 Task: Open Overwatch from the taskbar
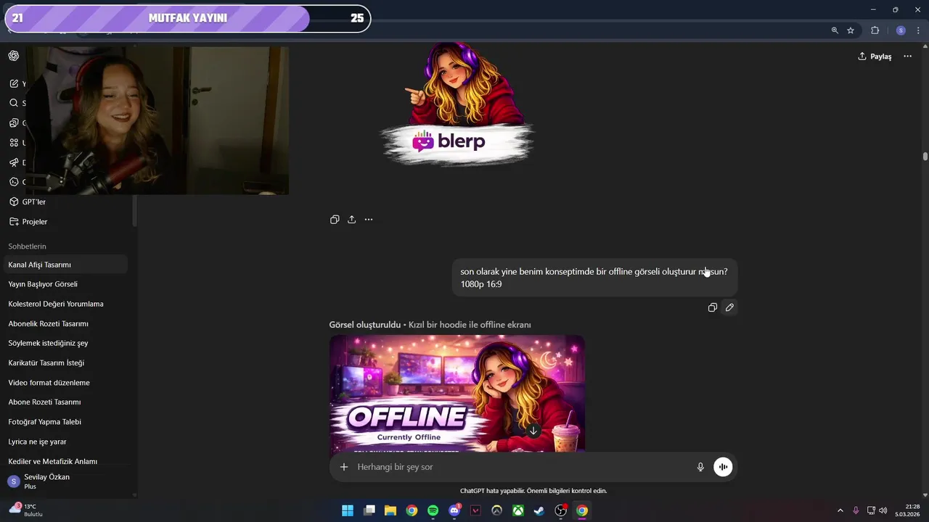[x=497, y=510]
